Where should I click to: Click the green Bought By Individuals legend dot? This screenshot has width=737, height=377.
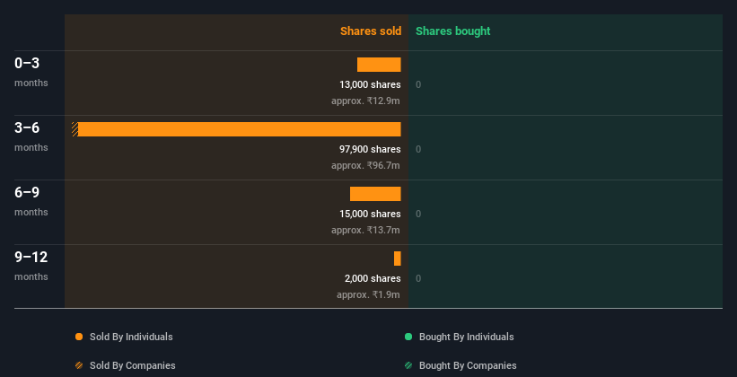tap(408, 337)
